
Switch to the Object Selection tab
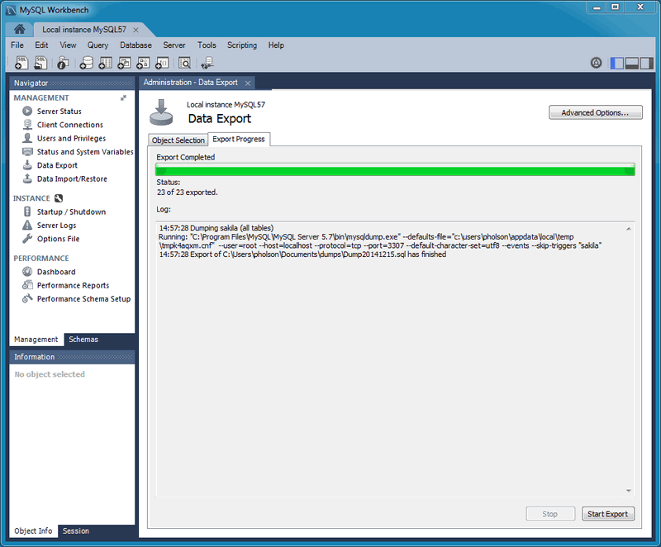[x=178, y=140]
